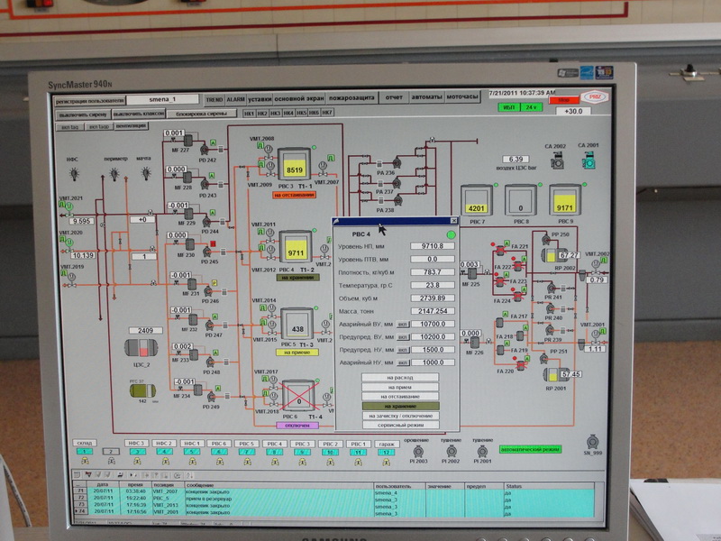Choose на отстаивание in PBC 4 dialog
The width and height of the screenshot is (721, 541).
(x=400, y=397)
